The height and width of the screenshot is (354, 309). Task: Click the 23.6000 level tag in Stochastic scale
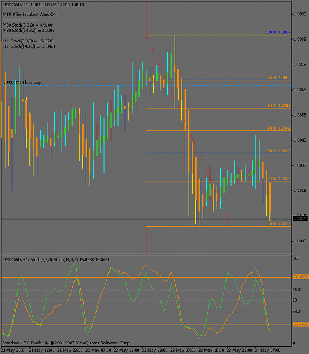click(301, 324)
